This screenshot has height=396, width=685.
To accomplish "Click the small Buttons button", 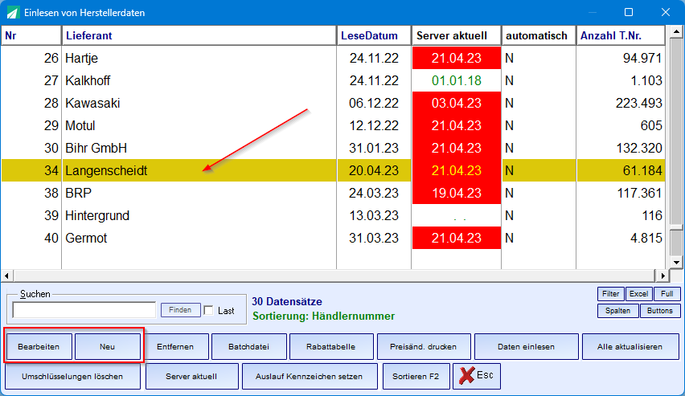I will (659, 311).
